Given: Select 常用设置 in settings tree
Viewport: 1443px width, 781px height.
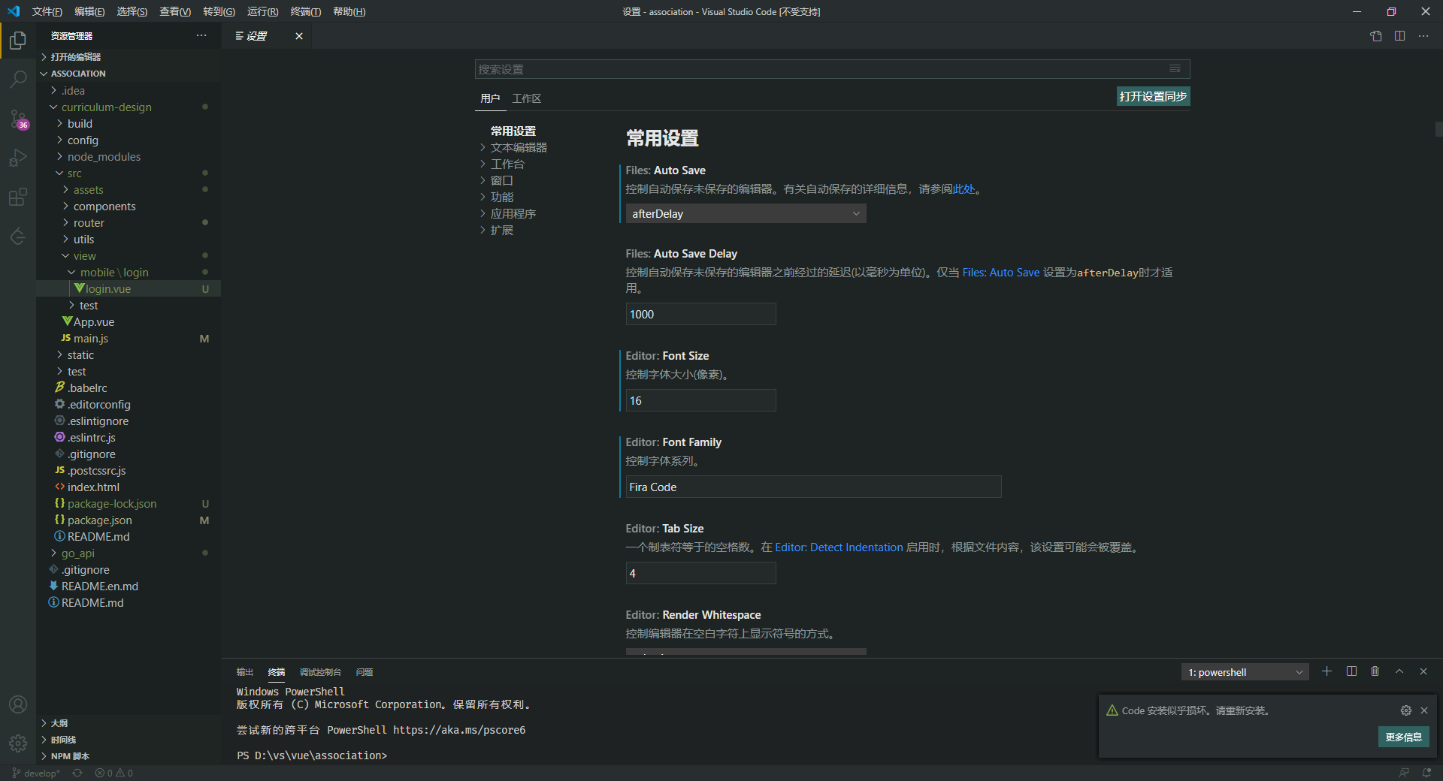Looking at the screenshot, I should pos(513,131).
